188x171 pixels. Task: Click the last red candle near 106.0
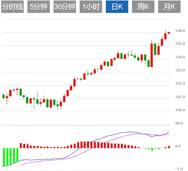click(169, 33)
